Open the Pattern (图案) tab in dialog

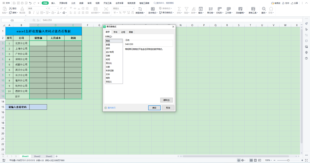(131, 32)
